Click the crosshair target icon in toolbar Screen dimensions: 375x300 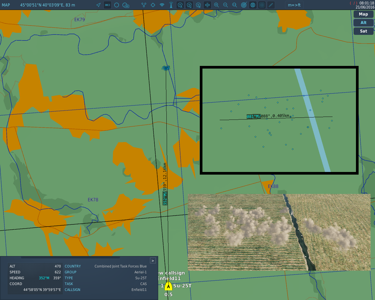click(x=153, y=5)
